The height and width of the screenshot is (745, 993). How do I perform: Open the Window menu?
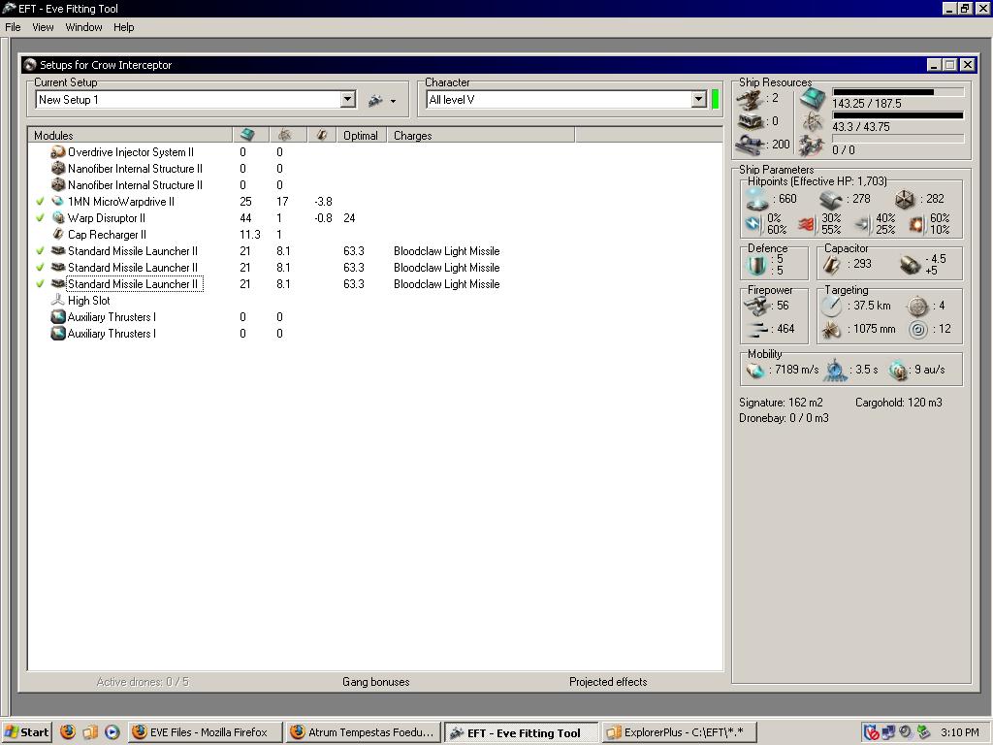(x=83, y=27)
